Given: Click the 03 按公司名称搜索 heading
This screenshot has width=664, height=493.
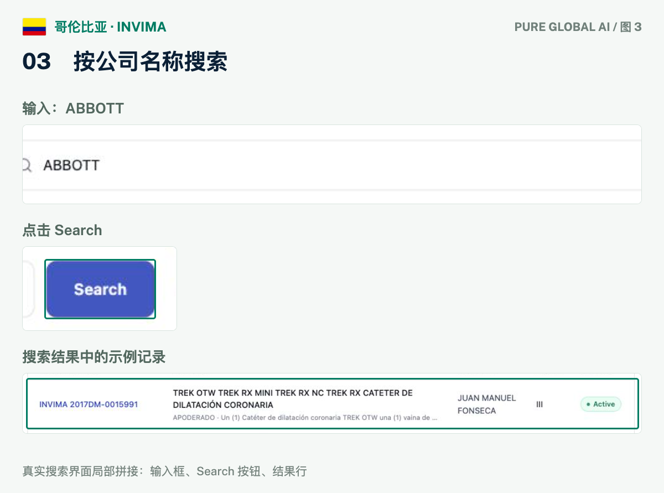Looking at the screenshot, I should tap(125, 61).
